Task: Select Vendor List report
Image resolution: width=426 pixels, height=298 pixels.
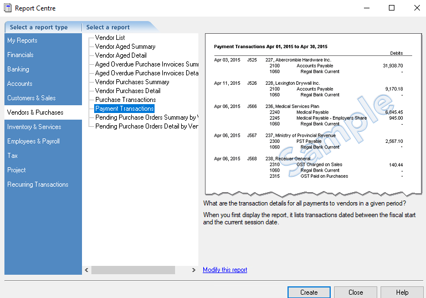Action: (110, 38)
